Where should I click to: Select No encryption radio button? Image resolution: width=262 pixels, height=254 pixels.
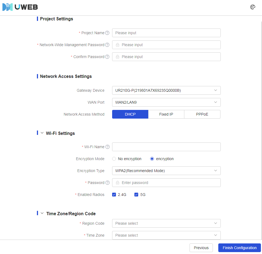114,159
